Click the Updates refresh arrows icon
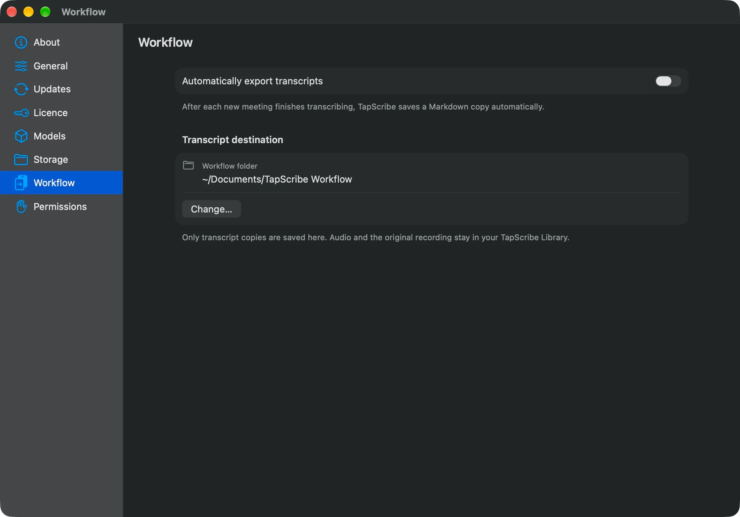740x517 pixels. (x=21, y=89)
